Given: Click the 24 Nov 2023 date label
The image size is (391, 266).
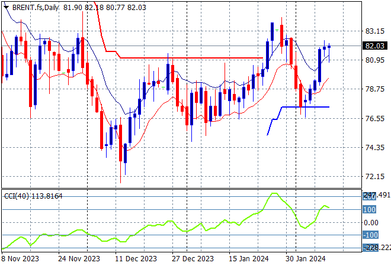Looking at the screenshot, I should point(79,259).
